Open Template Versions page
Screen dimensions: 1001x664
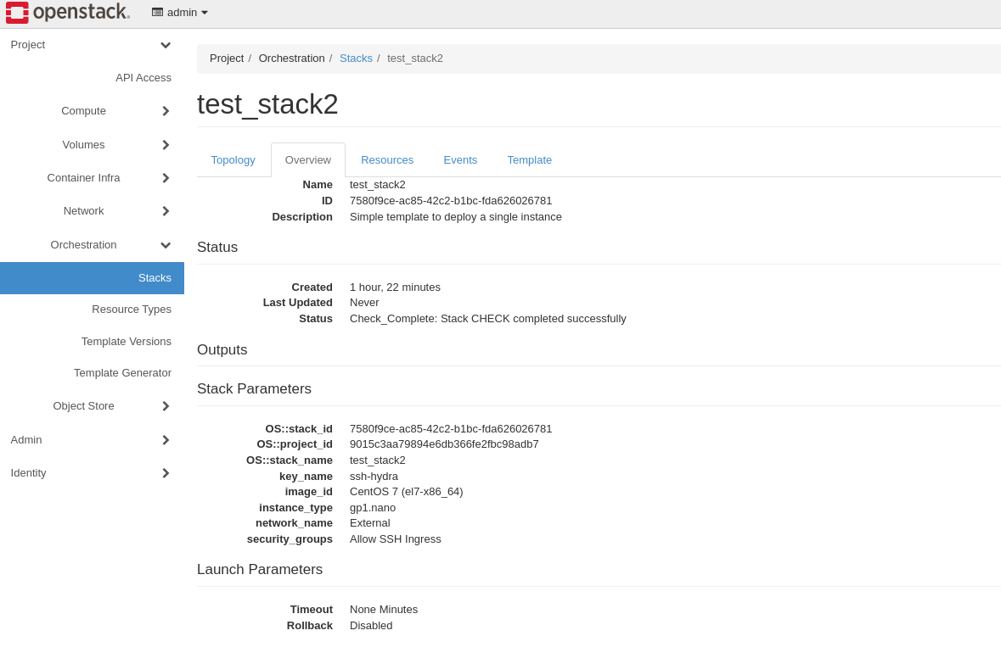127,342
